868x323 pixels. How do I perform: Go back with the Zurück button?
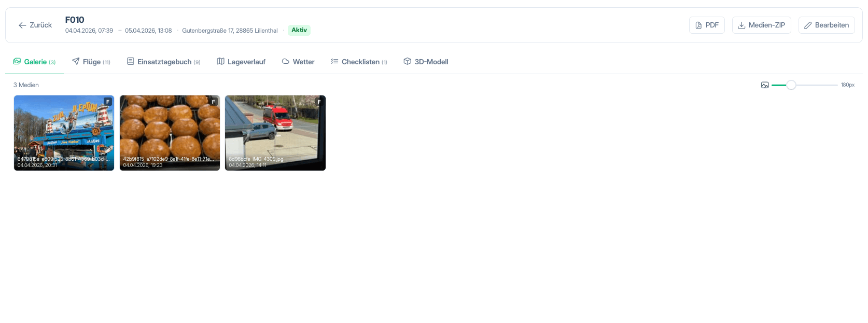[35, 25]
